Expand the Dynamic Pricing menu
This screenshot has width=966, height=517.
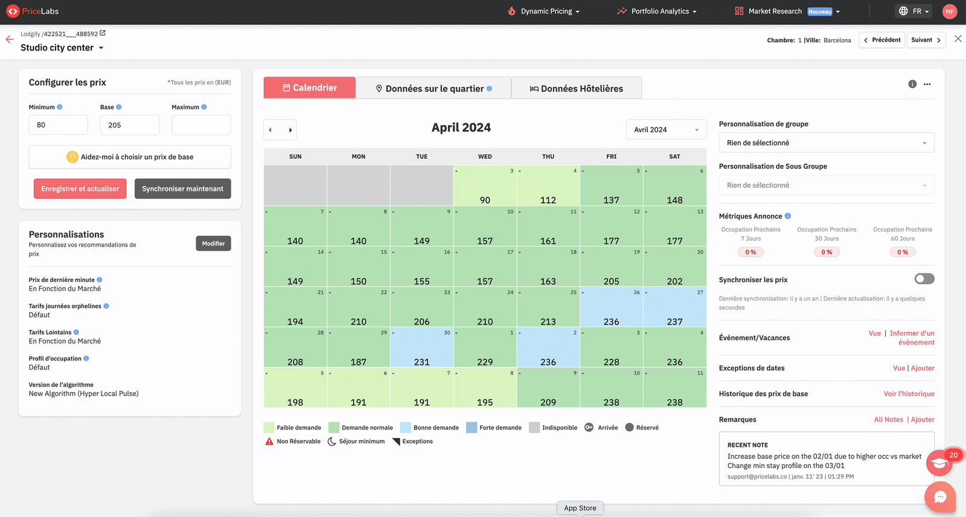(x=543, y=11)
